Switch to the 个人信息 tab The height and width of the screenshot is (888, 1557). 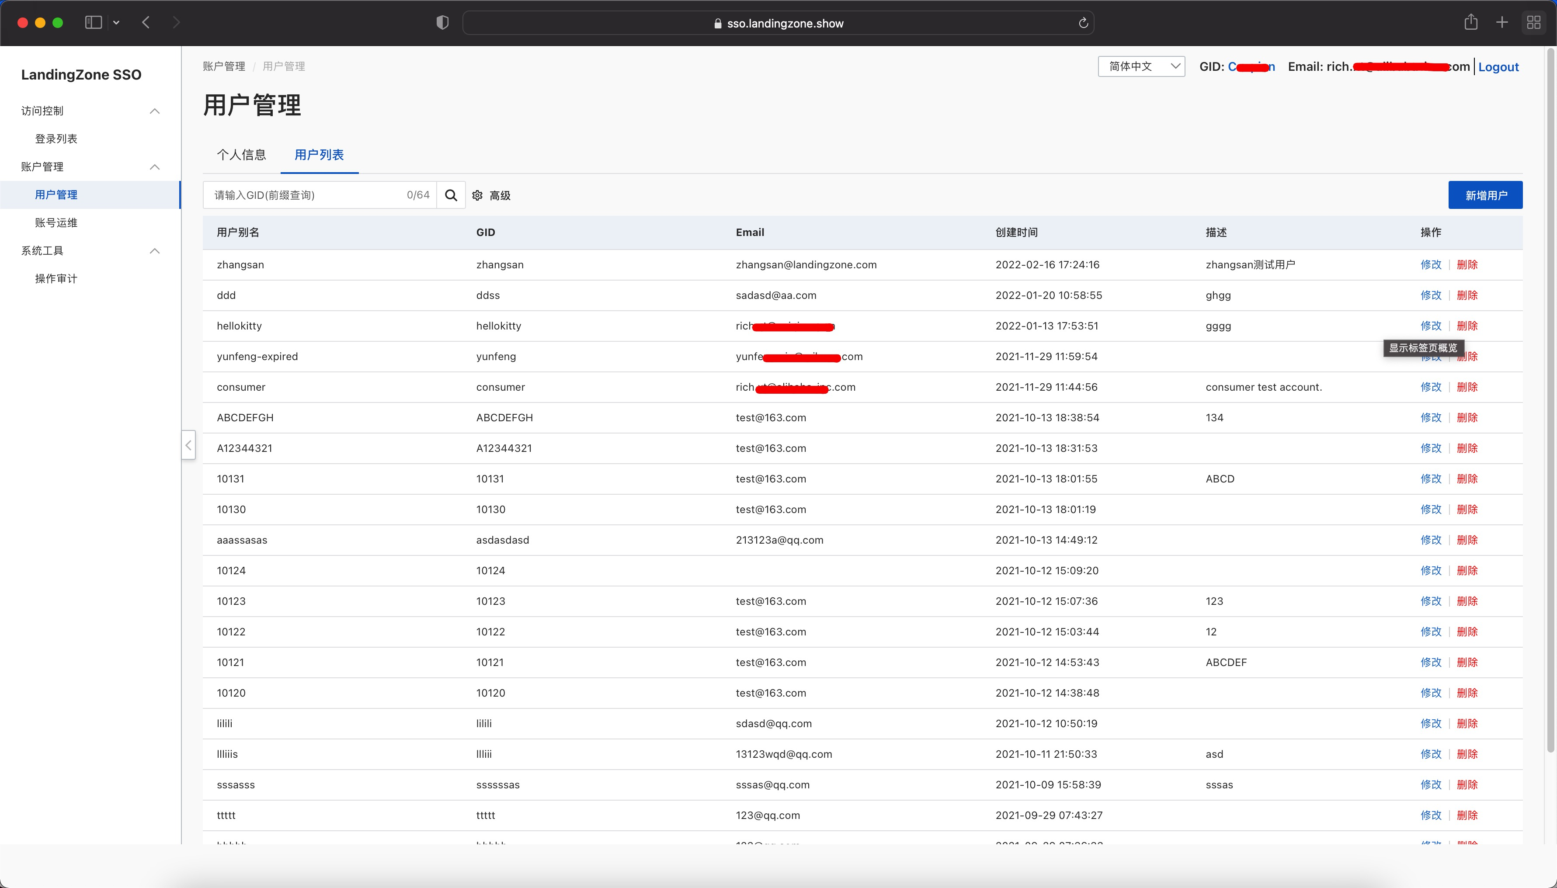(x=242, y=155)
